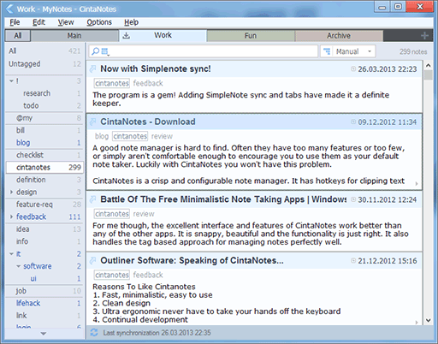This screenshot has width=438, height=344.
Task: Select Untagged in the tag sidebar
Action: point(44,64)
